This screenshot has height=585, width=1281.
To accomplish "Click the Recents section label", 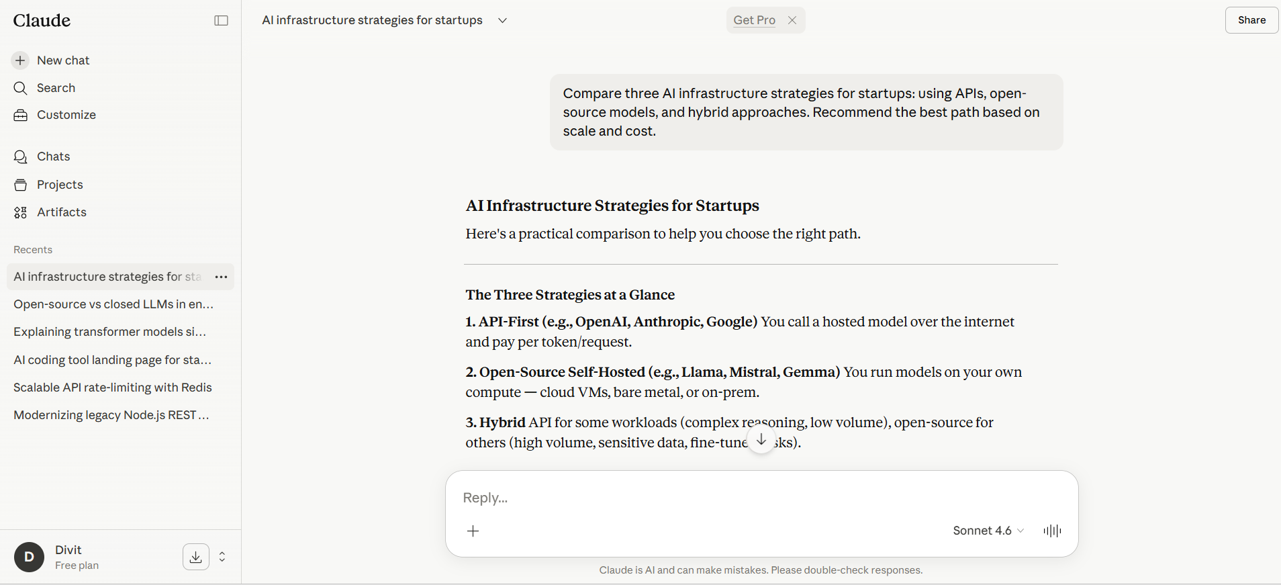I will (x=33, y=250).
